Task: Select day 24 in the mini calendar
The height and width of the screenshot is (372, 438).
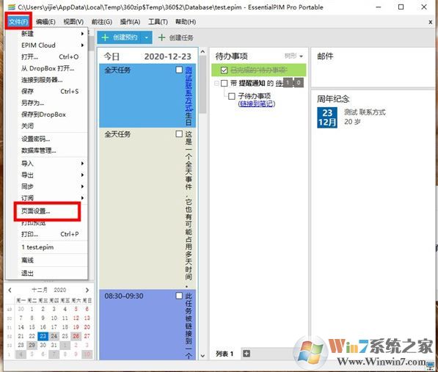Action: 54,336
